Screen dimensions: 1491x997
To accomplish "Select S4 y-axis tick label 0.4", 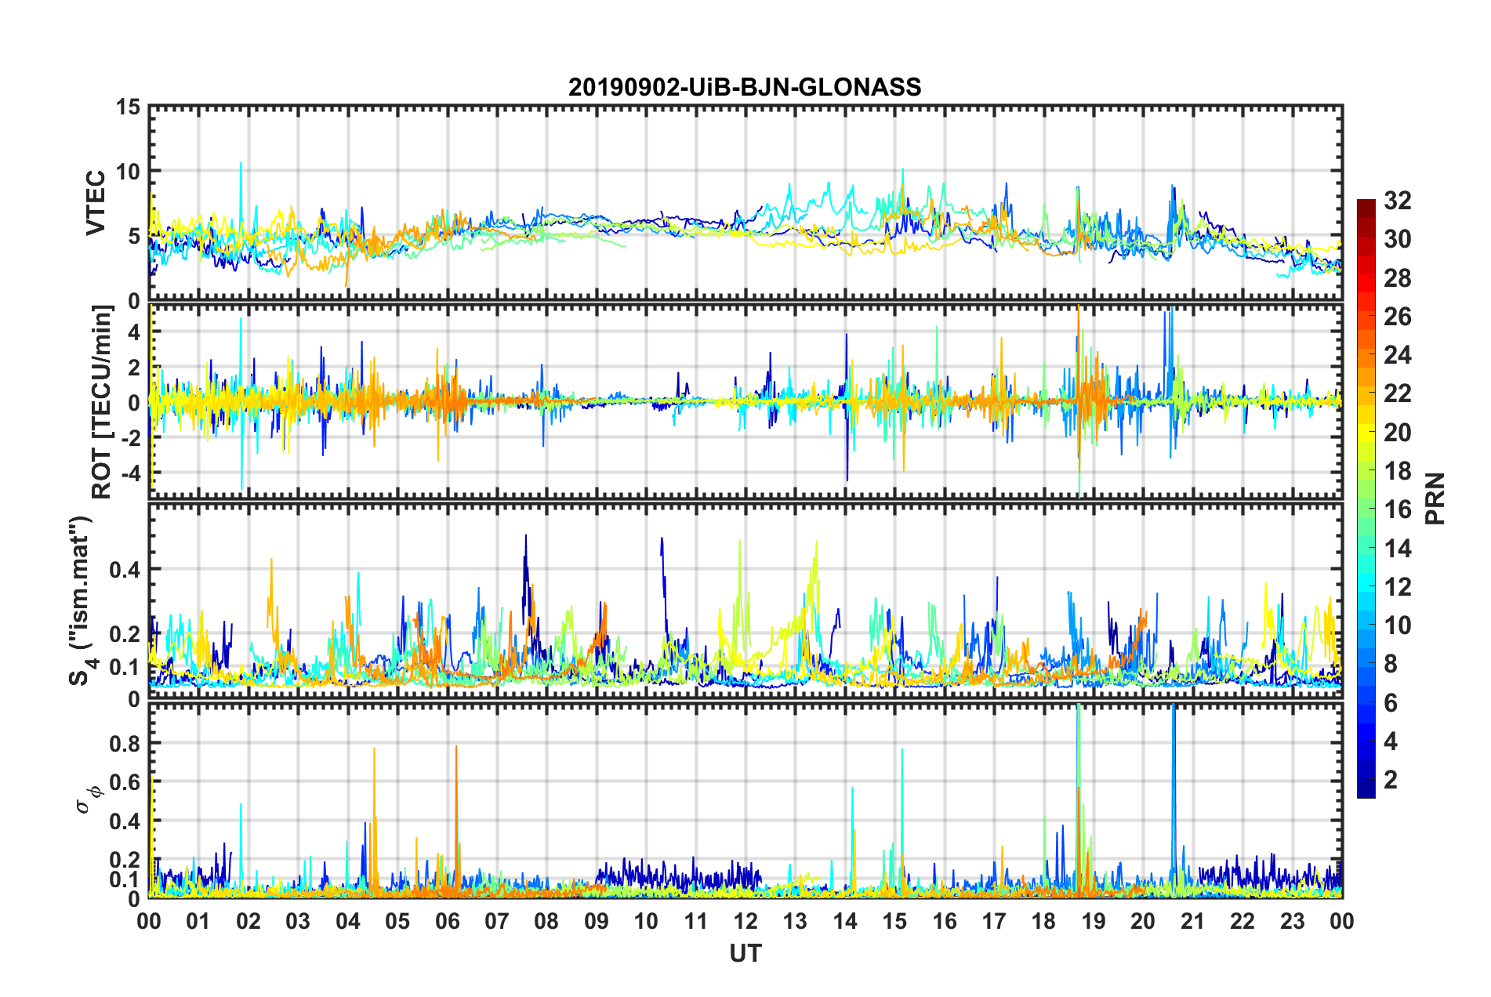I will (125, 570).
